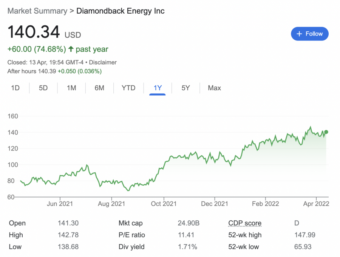Click the Jun 2021 axis label
This screenshot has height=257, width=340.
[60, 204]
